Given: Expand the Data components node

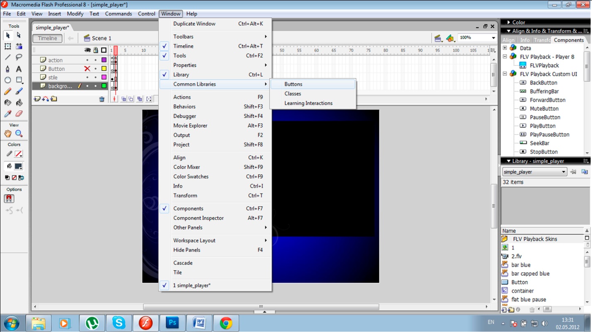Looking at the screenshot, I should point(505,48).
